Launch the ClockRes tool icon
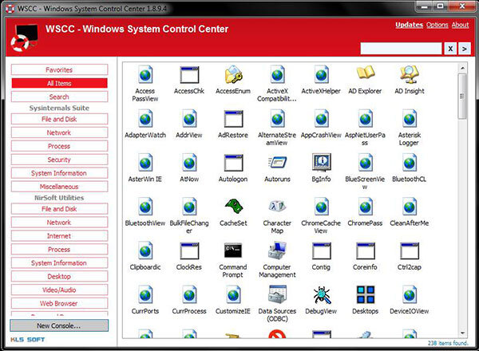479x351 pixels. 189,250
